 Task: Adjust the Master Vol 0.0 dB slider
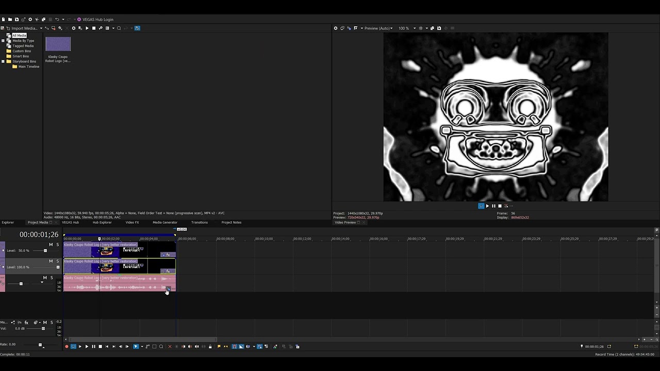click(x=43, y=329)
